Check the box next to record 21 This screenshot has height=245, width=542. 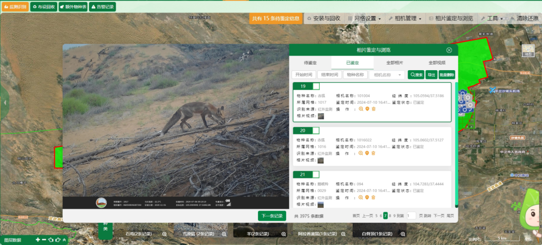click(316, 174)
